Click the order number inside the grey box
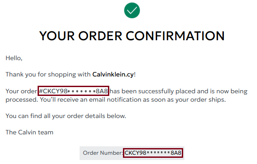 pyautogui.click(x=153, y=153)
